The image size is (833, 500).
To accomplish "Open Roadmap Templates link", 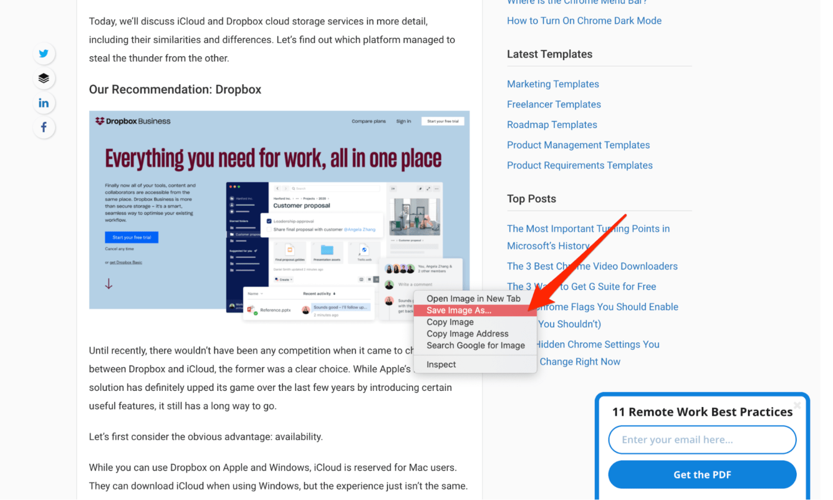I will point(552,125).
